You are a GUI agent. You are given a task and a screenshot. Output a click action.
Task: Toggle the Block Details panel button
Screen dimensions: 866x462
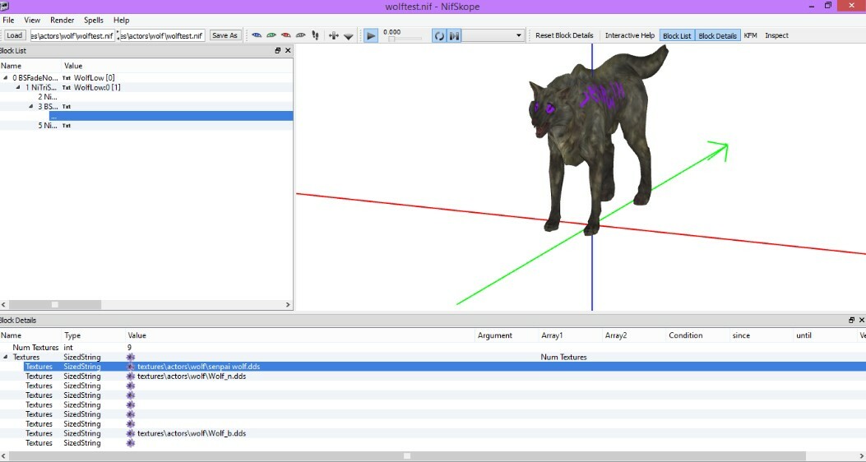pos(717,36)
